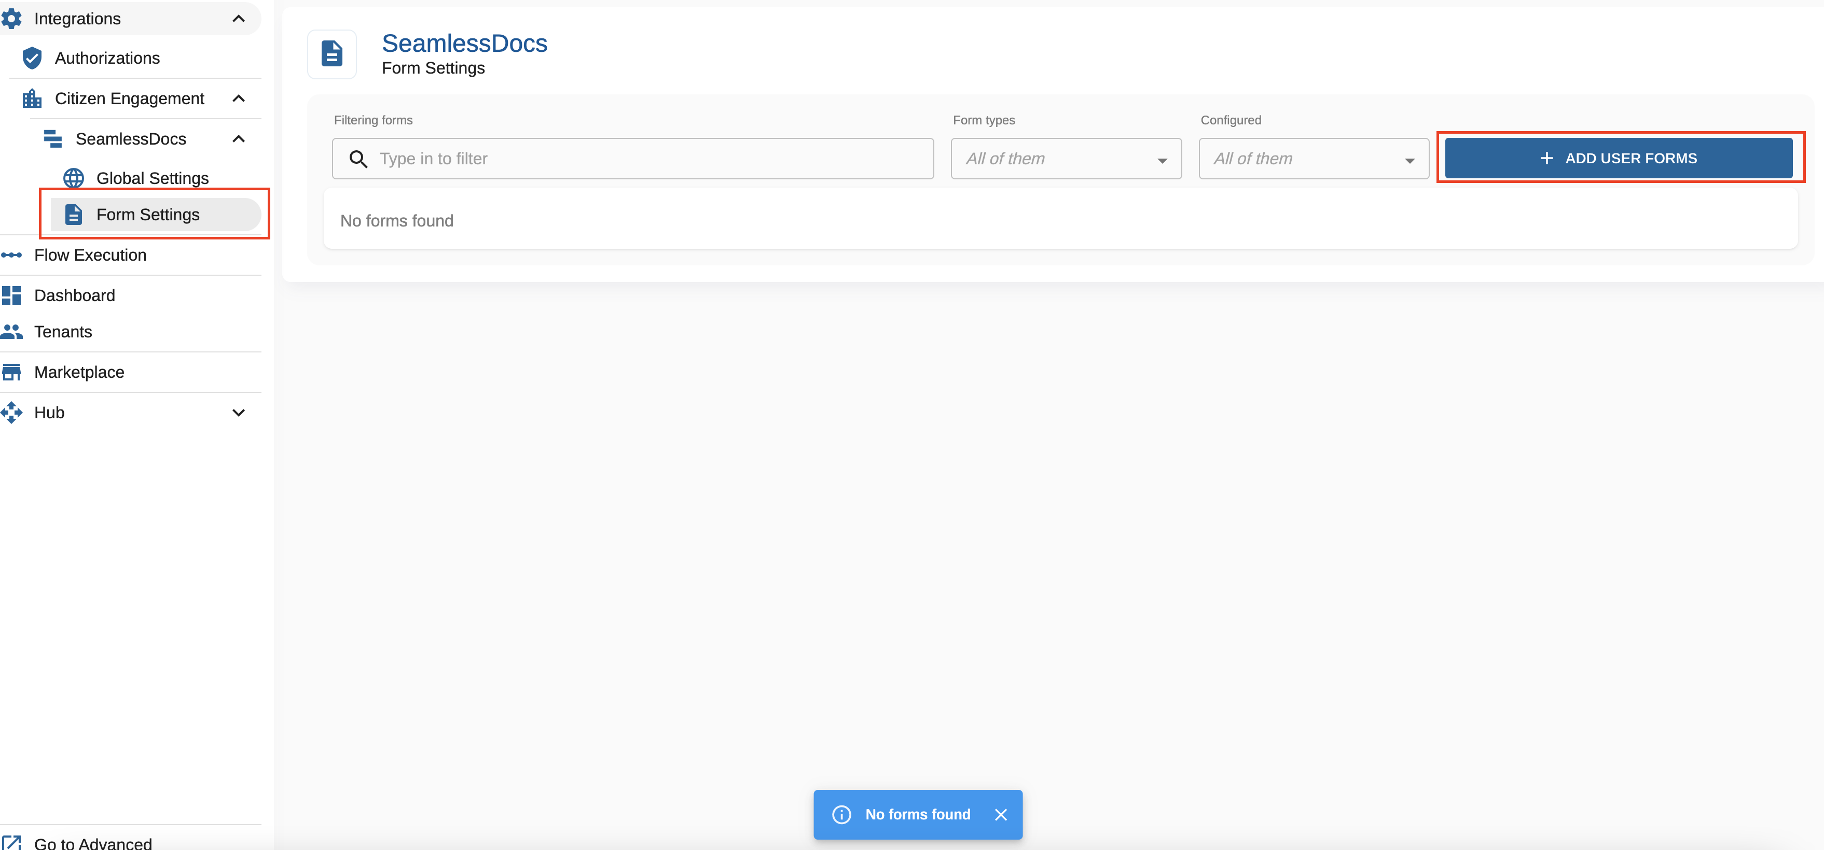This screenshot has width=1824, height=850.
Task: Select Form Settings in the sidebar
Action: 147,214
